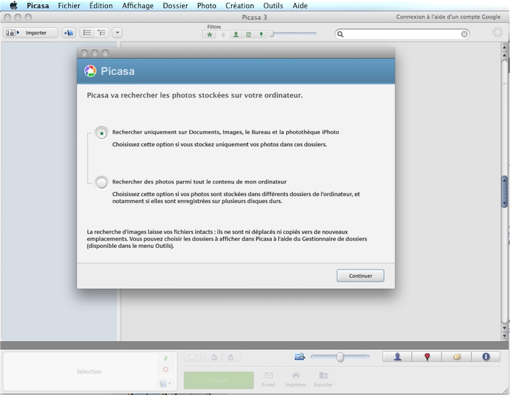Viewport: 510px width, 395px height.
Task: Show the Places panel red pin
Action: pyautogui.click(x=427, y=357)
